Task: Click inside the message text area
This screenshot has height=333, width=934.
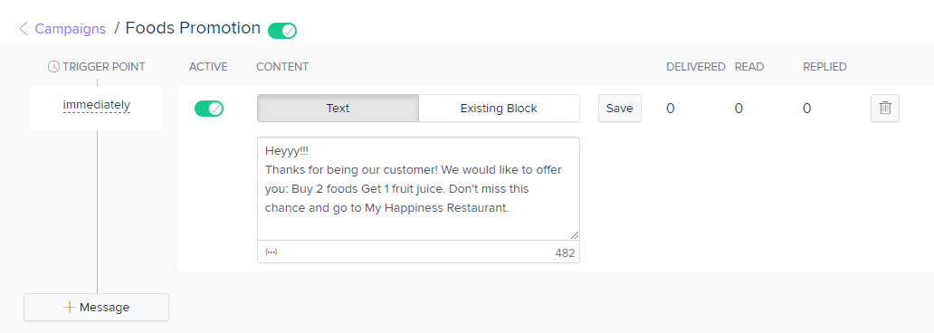Action: coord(418,189)
